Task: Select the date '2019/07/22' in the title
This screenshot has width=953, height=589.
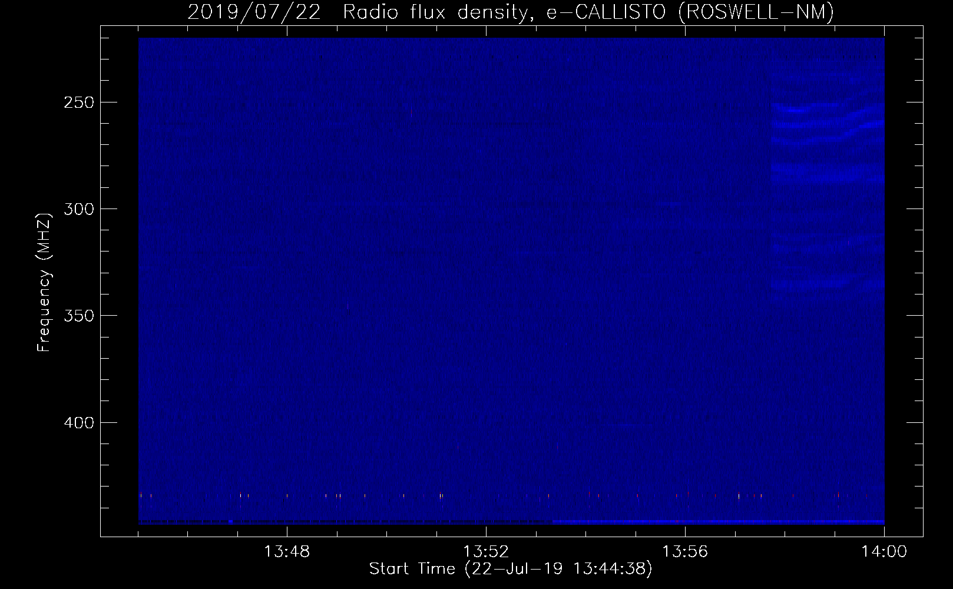Action: [254, 12]
